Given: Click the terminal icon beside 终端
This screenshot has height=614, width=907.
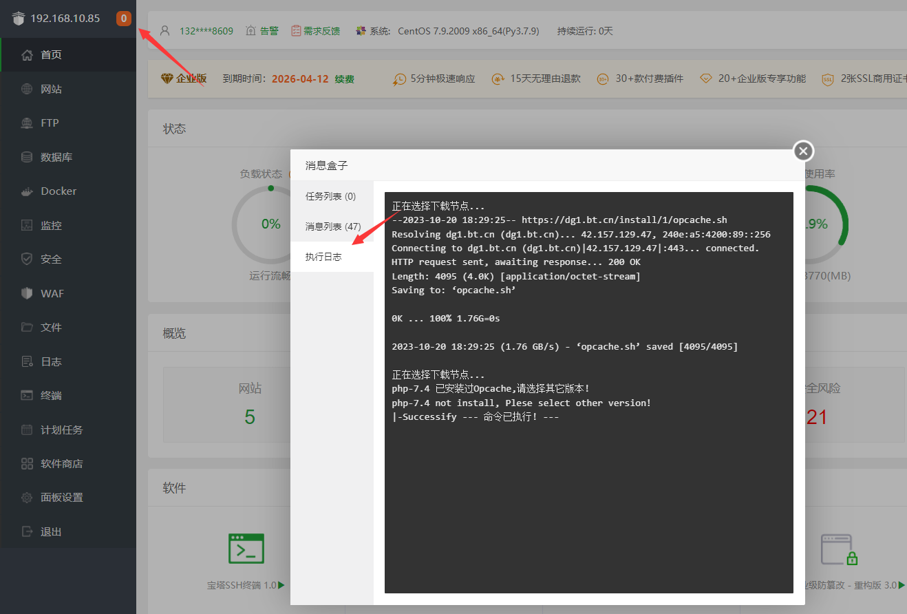Looking at the screenshot, I should tap(27, 395).
